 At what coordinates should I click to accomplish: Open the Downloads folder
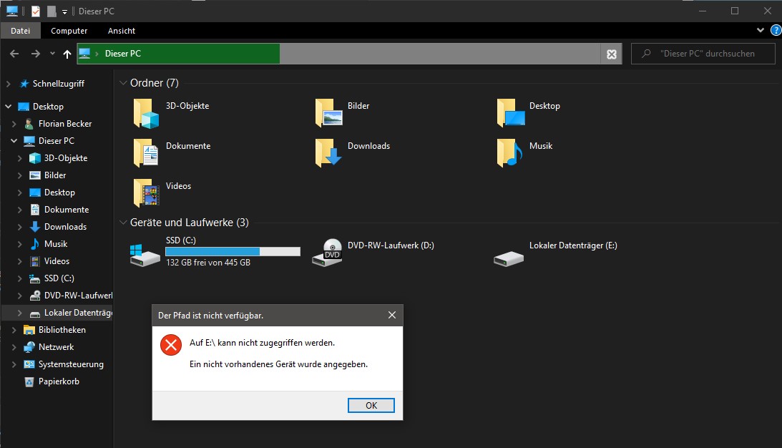[368, 145]
